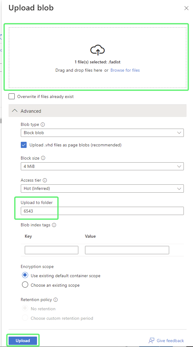Close the Upload blob panel
Viewport: 193px width, 347px height.
coord(186,8)
